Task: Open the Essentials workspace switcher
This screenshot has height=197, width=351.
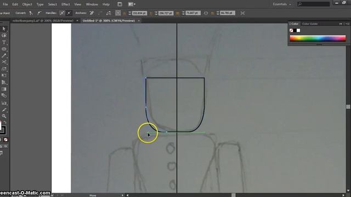Action: coord(282,4)
